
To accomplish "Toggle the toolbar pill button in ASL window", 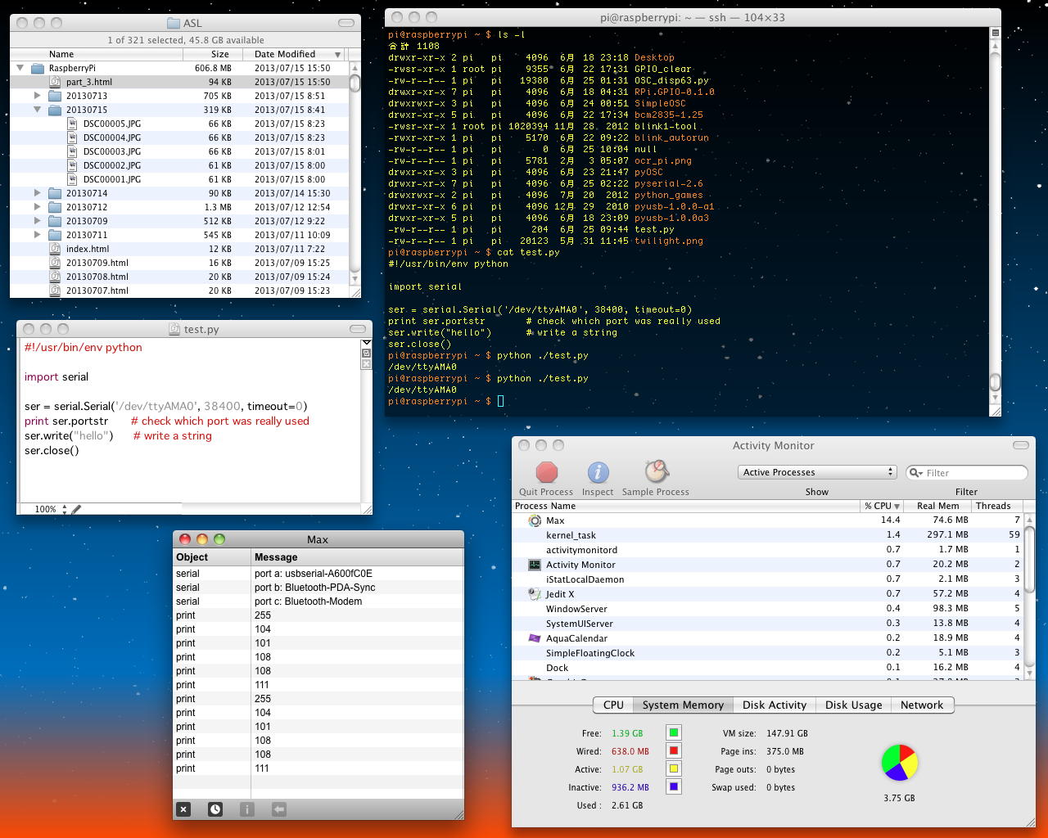I will coord(346,23).
